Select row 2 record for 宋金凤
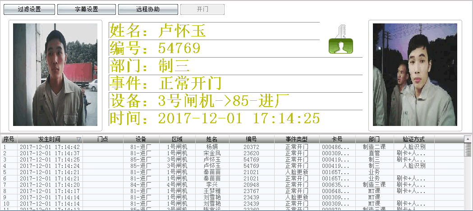This screenshot has width=473, height=211. 211,153
